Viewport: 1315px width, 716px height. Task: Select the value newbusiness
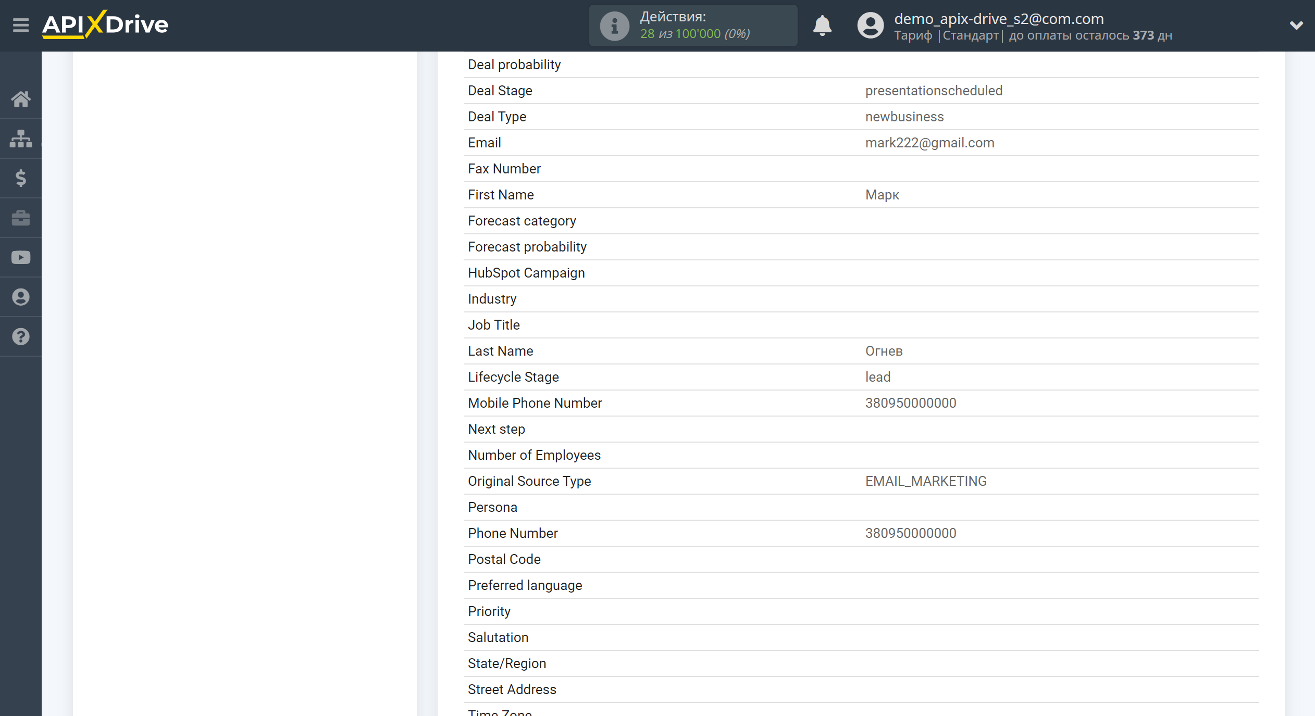904,117
